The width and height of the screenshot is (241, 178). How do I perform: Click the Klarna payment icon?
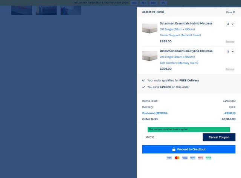point(201,158)
